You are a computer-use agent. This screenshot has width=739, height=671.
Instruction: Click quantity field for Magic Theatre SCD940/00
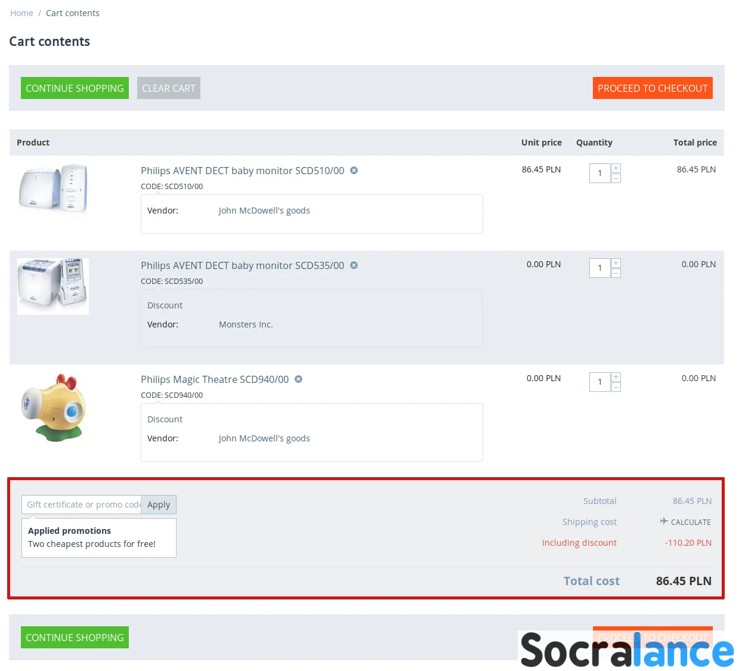tap(600, 382)
